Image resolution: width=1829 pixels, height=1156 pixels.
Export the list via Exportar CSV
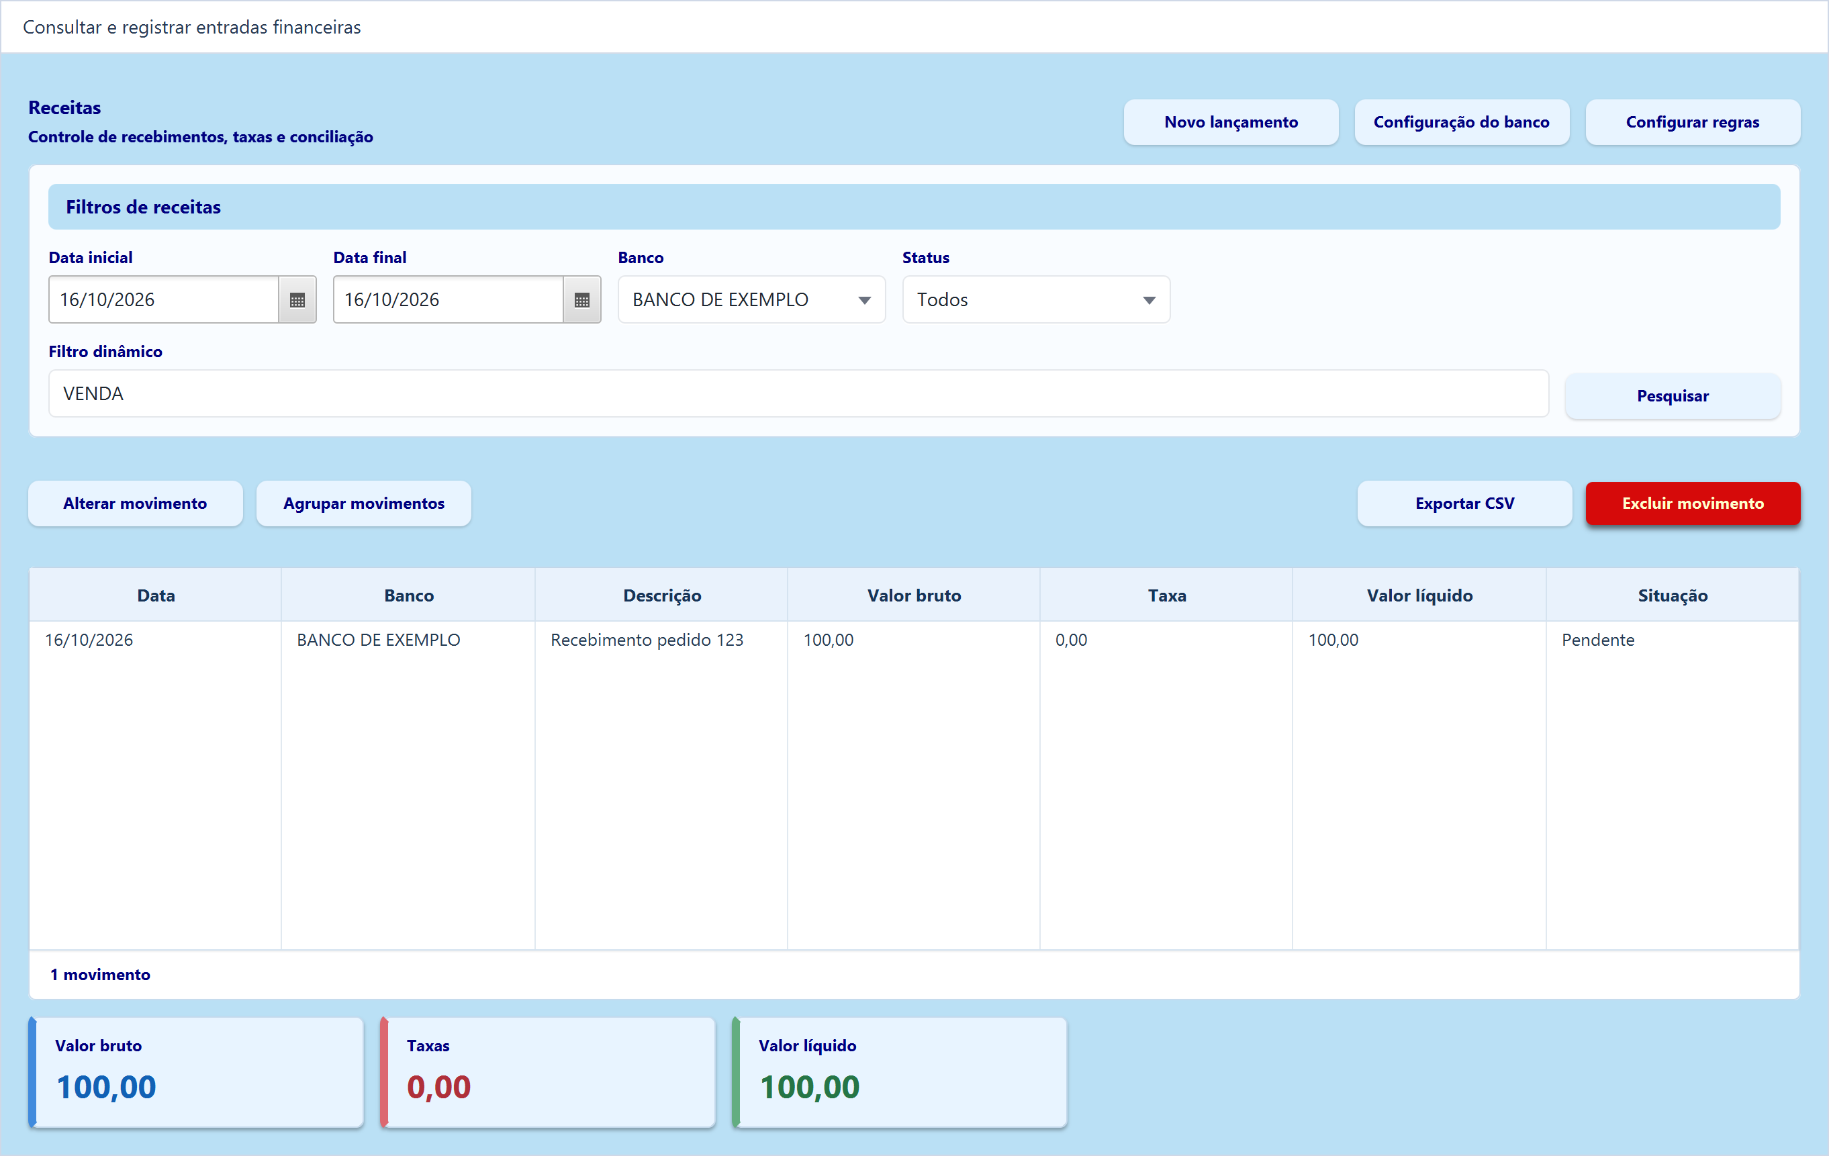[x=1464, y=503]
